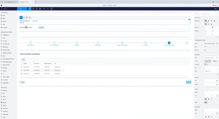Select the Wizard container

click(x=4, y=22)
